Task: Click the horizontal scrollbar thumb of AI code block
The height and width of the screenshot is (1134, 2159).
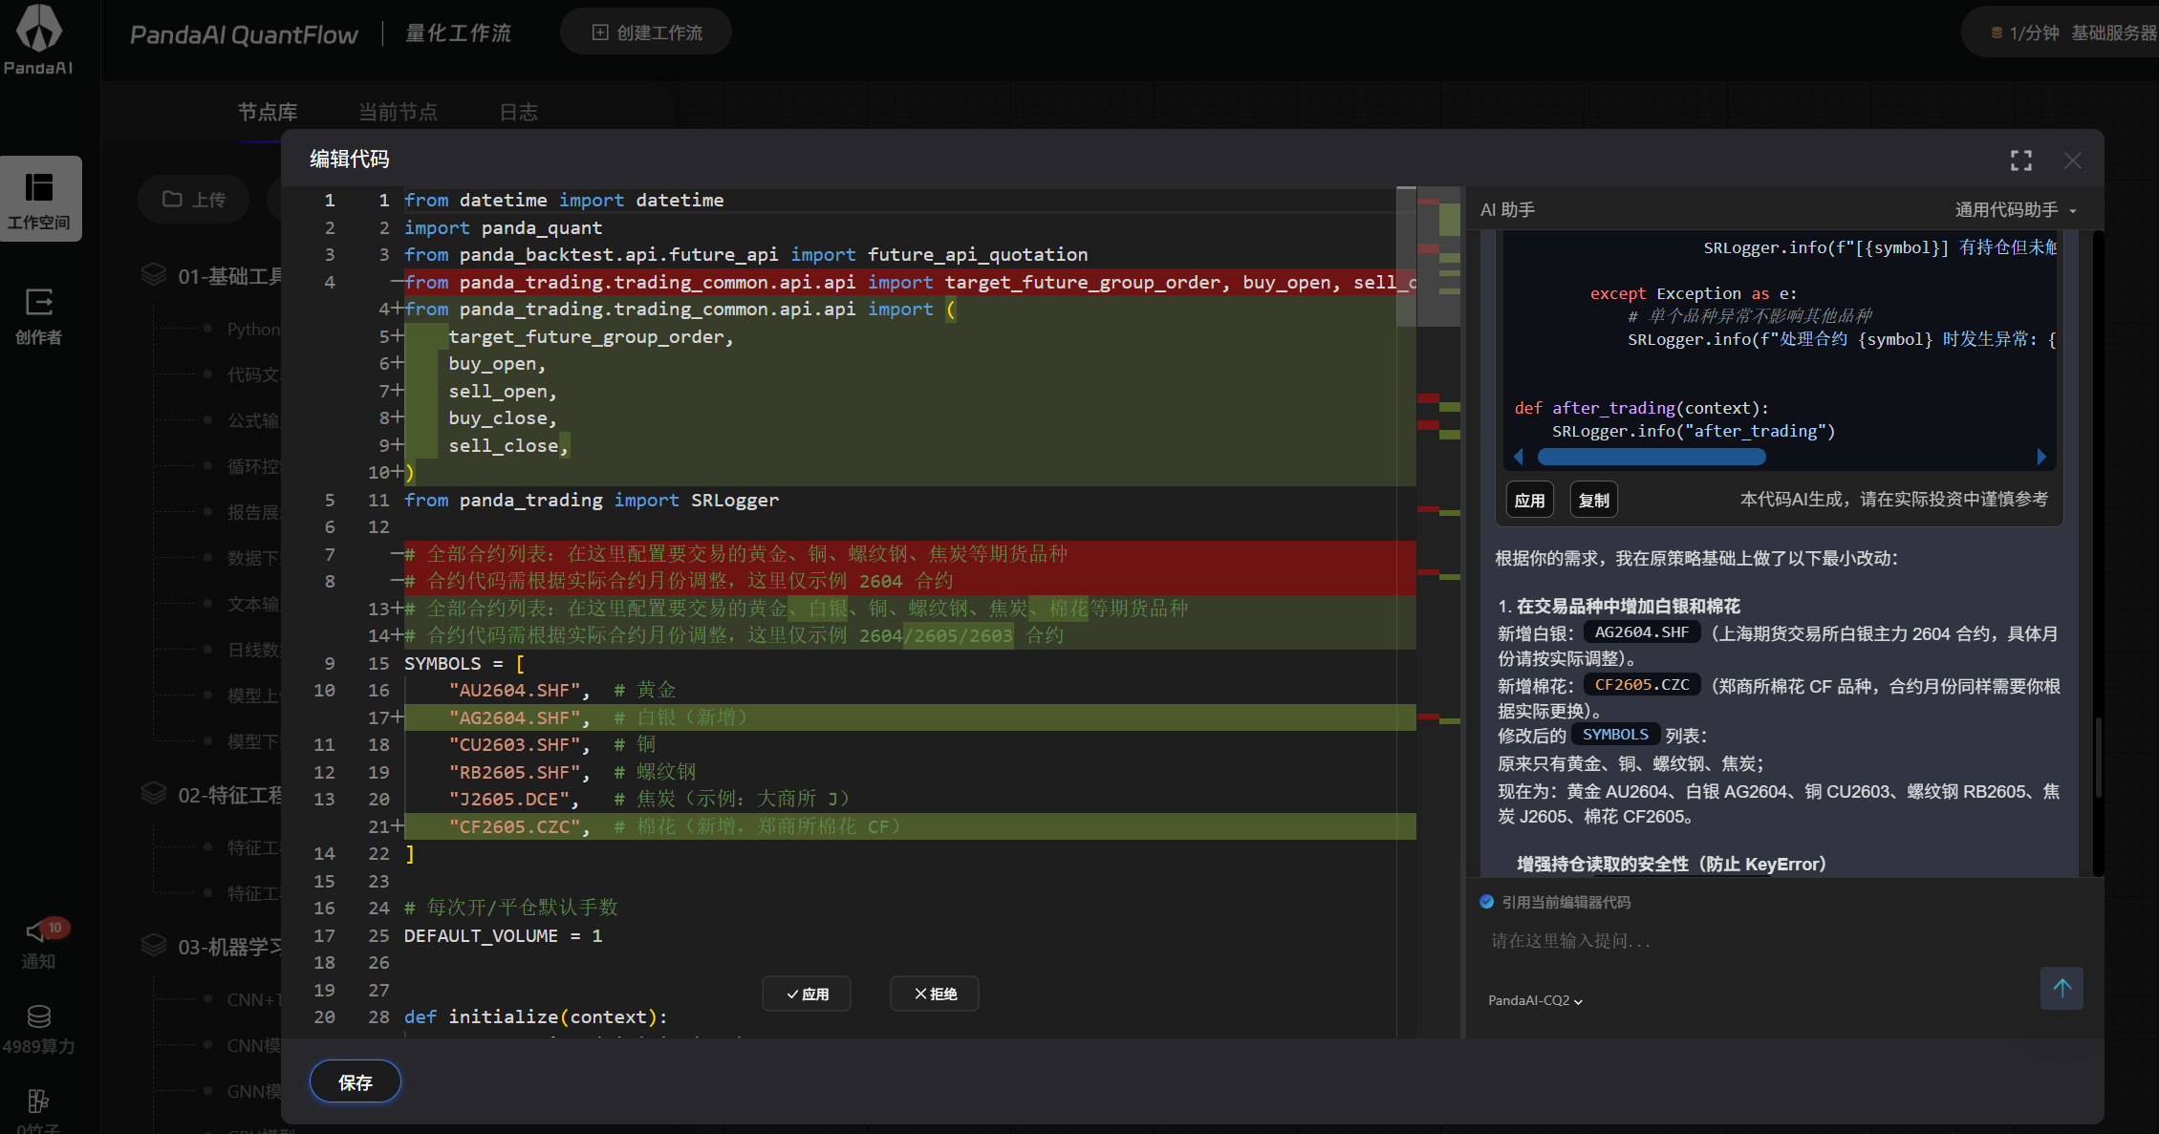Action: (x=1652, y=457)
